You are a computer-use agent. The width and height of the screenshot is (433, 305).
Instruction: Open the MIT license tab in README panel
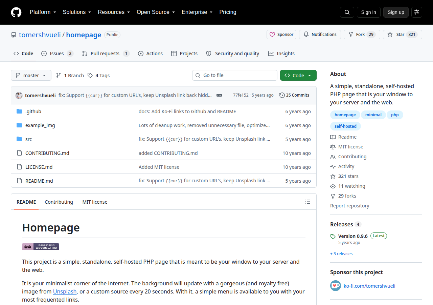tap(95, 202)
